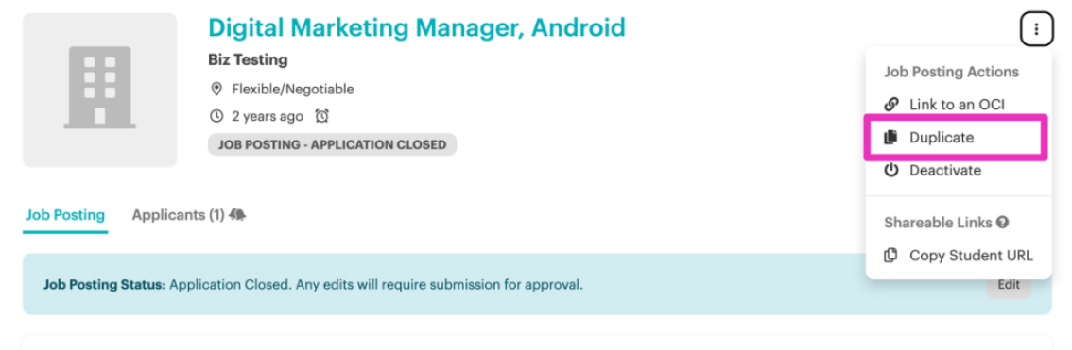Toggle the three-dot job actions menu button
The width and height of the screenshot is (1072, 350).
pos(1036,29)
